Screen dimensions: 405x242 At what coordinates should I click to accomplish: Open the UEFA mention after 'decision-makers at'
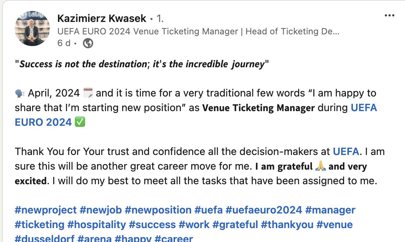tap(346, 151)
